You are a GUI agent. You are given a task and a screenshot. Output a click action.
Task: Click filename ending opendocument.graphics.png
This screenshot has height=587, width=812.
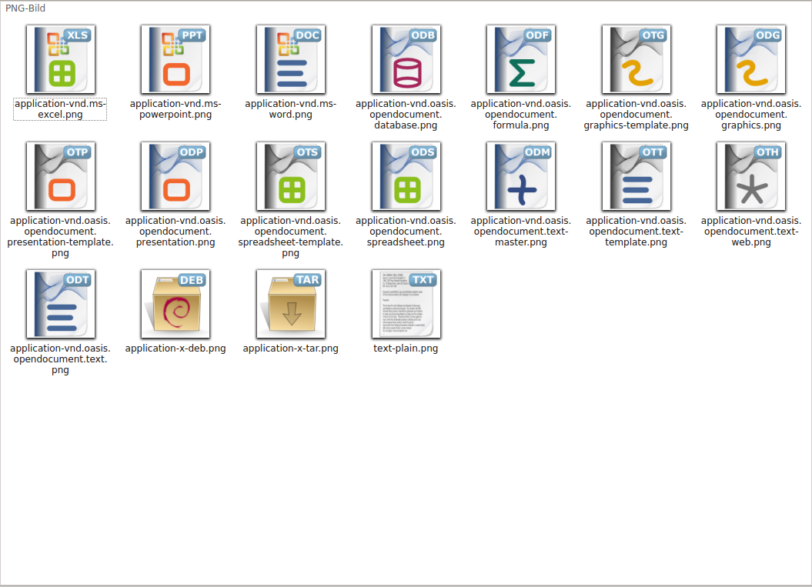751,115
